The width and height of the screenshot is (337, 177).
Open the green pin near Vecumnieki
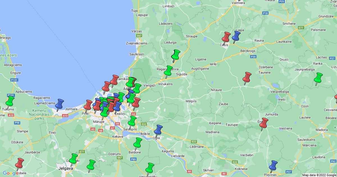[x=150, y=168]
